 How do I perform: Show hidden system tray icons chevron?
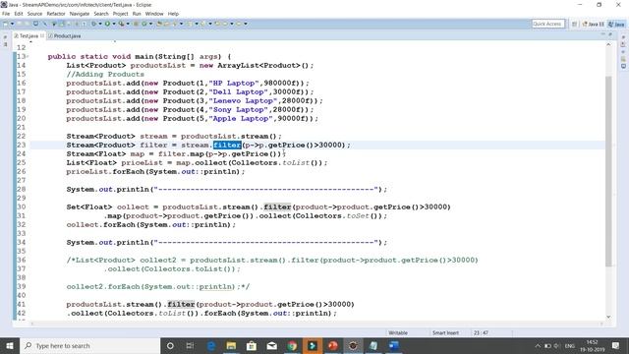[x=538, y=345]
